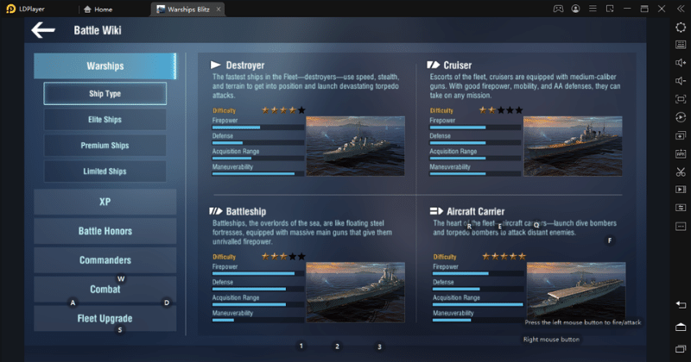This screenshot has width=691, height=362.
Task: Open Premium Ships section
Action: pyautogui.click(x=105, y=146)
